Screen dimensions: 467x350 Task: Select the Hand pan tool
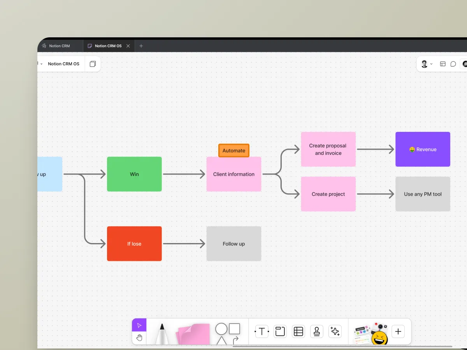pos(139,338)
